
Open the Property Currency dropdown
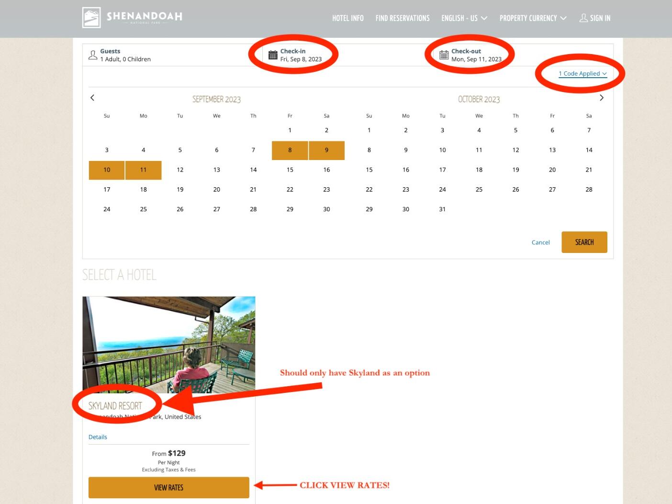tap(533, 18)
